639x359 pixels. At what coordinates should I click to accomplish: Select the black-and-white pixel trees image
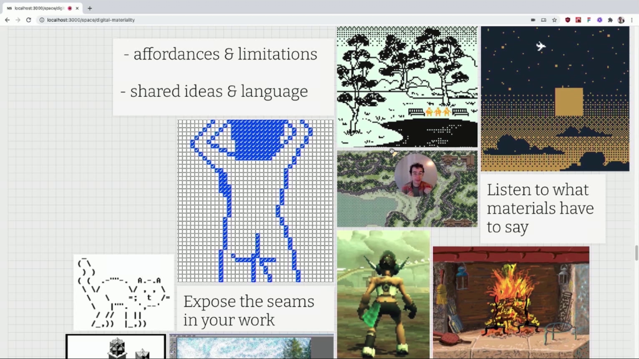(x=407, y=87)
